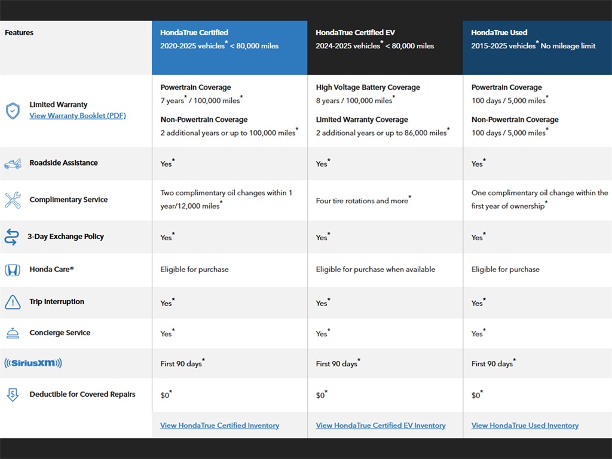Click the Concierge Service bell icon
The height and width of the screenshot is (459, 612).
(13, 333)
